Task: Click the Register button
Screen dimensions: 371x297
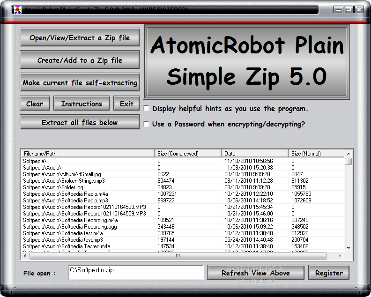Action: (329, 273)
